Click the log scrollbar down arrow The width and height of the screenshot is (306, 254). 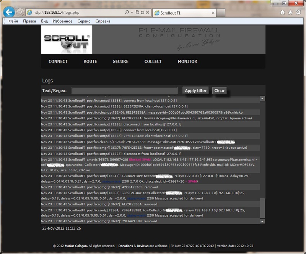(262, 222)
